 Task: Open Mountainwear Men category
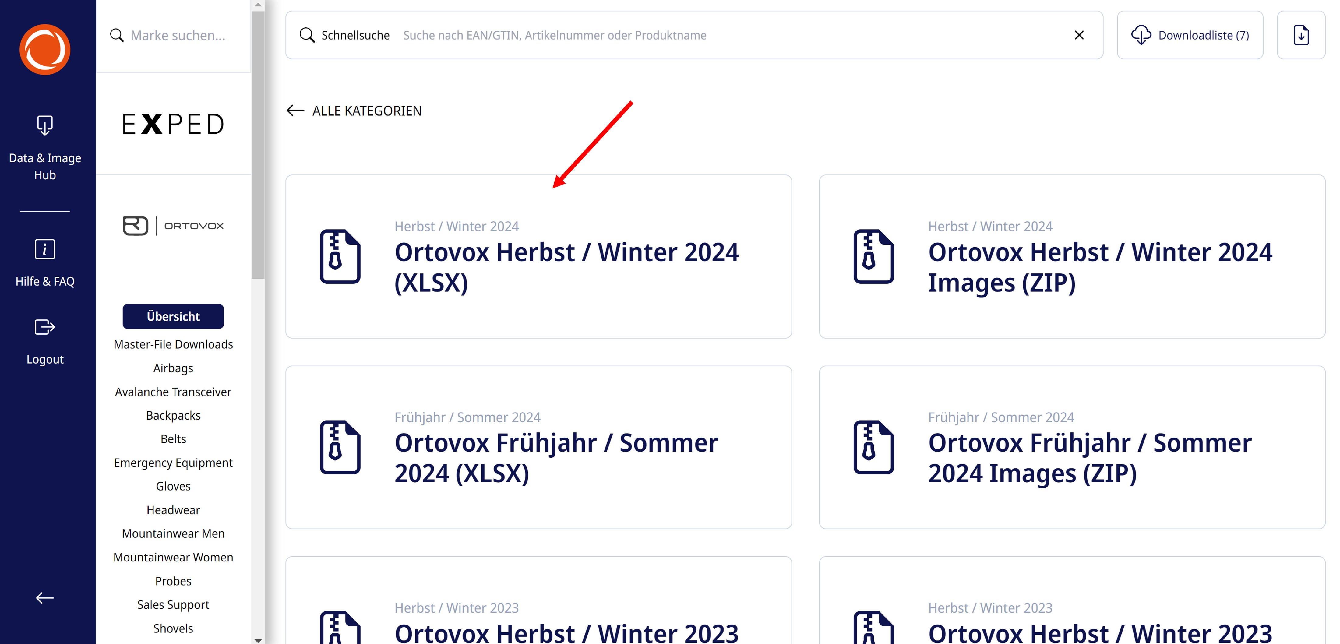pos(173,534)
